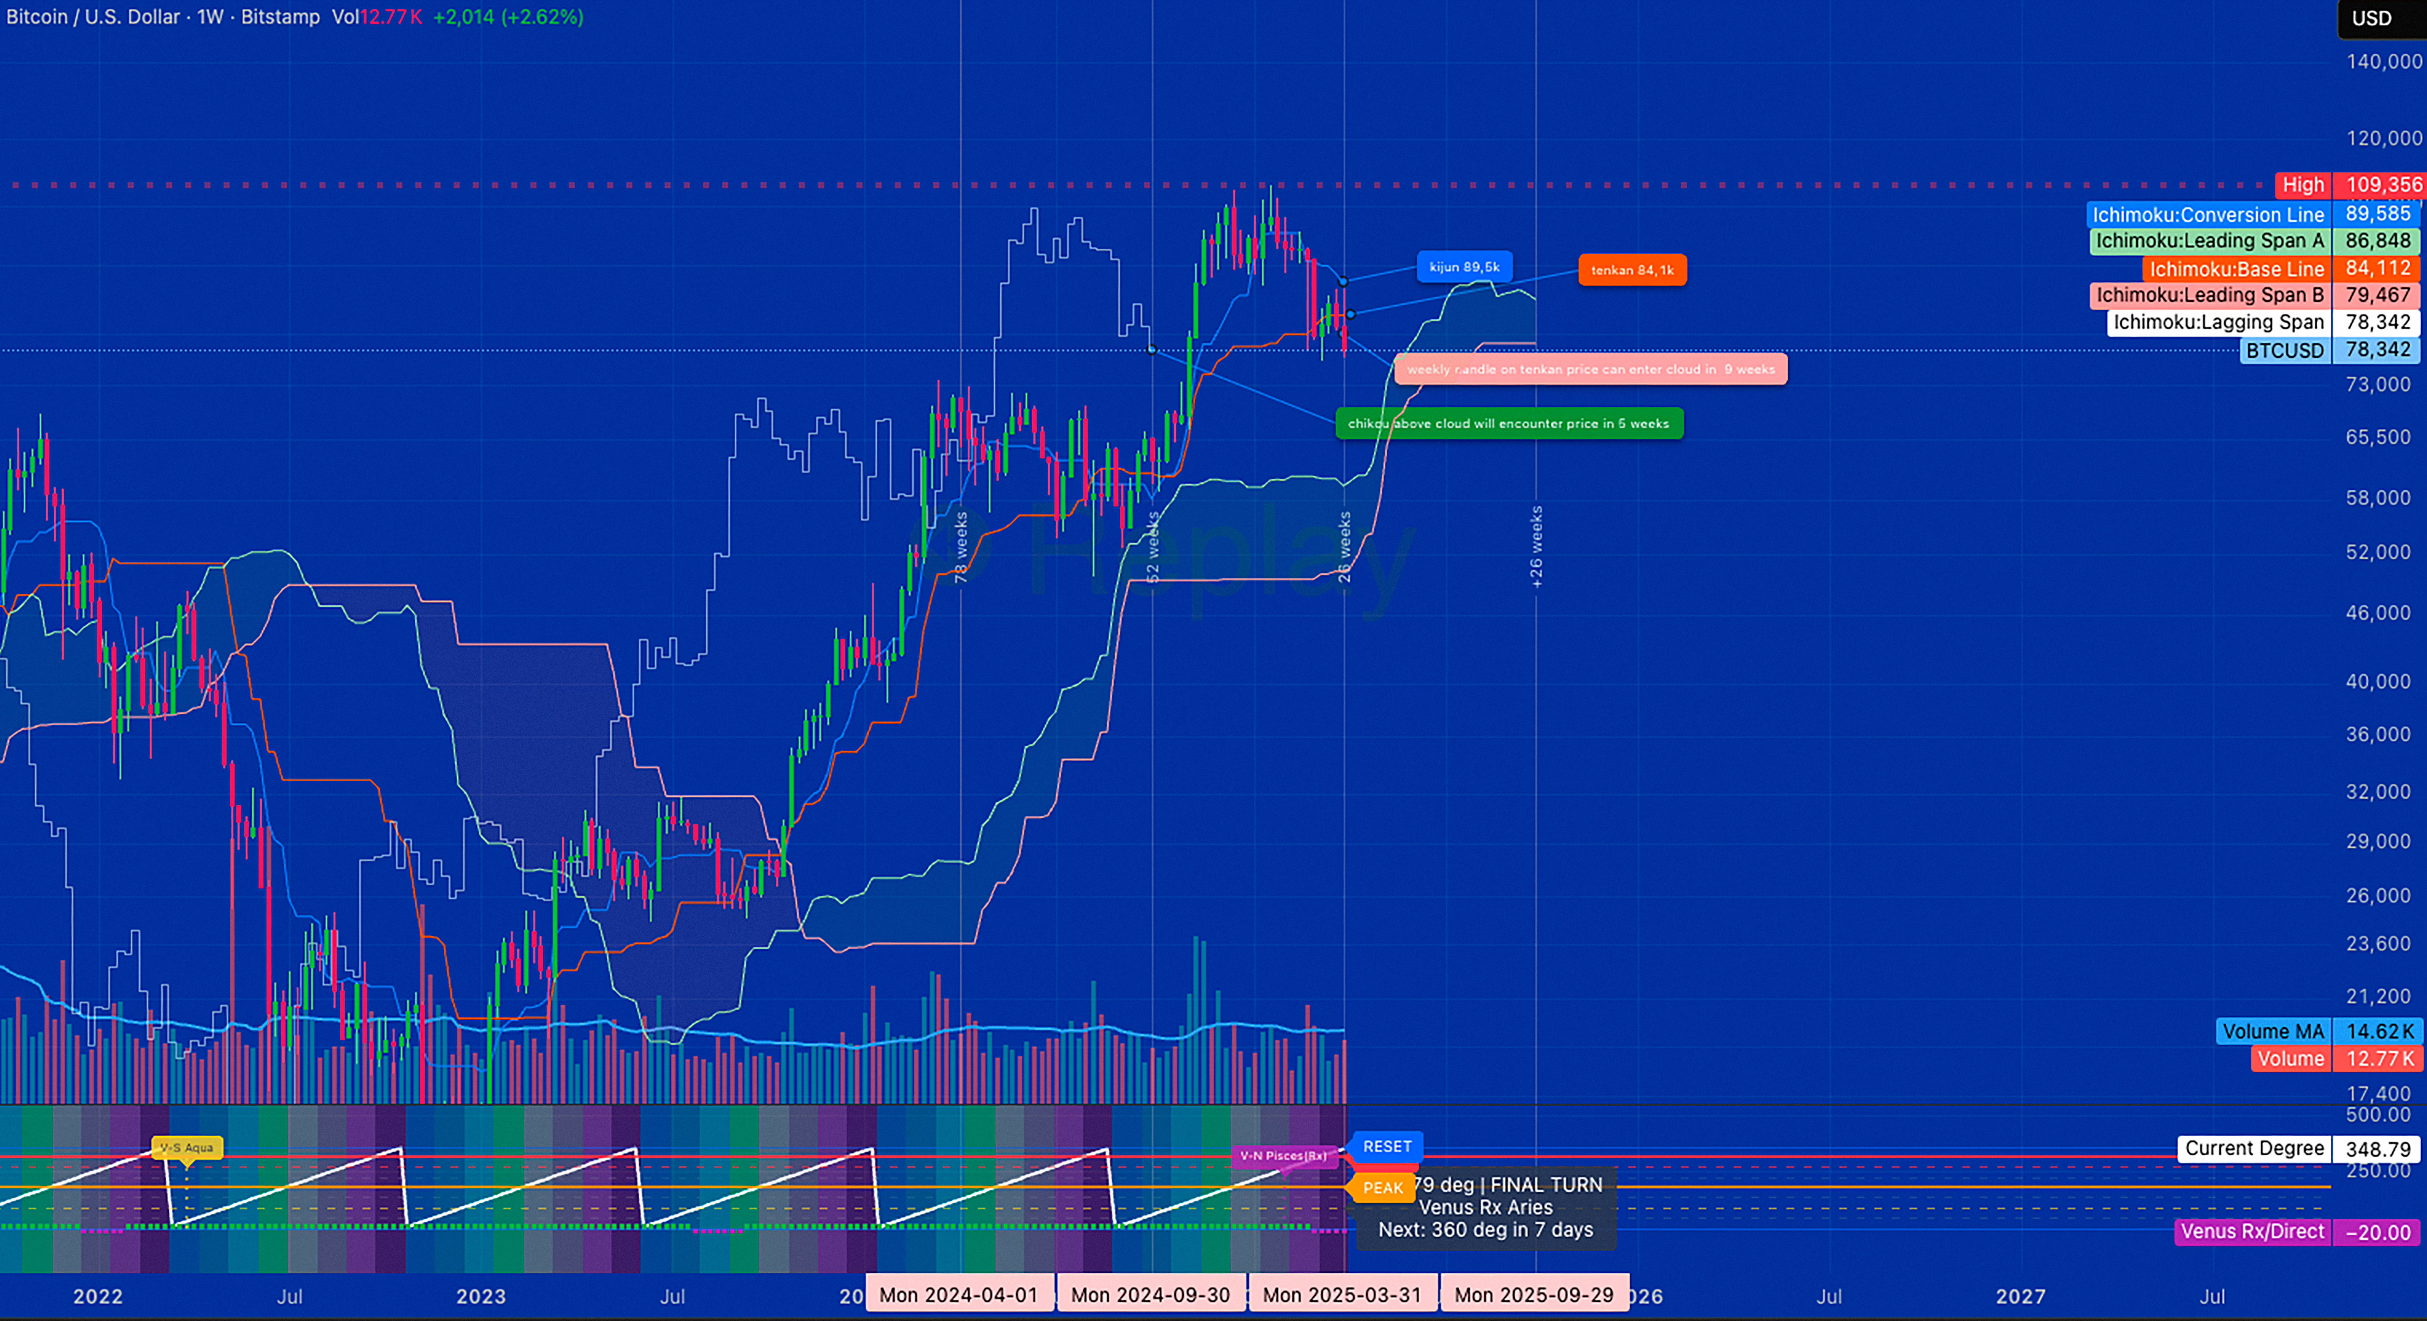2427x1321 pixels.
Task: Click the green chikou above cloud note
Action: pos(1509,424)
